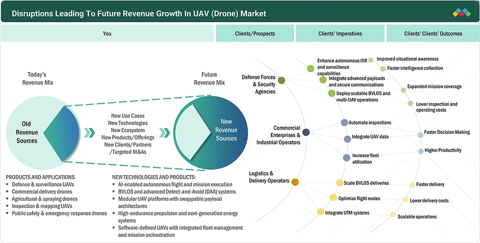This screenshot has width=480, height=243.
Task: Click "Commercial delivery drones" bullet
Action: click(42, 192)
